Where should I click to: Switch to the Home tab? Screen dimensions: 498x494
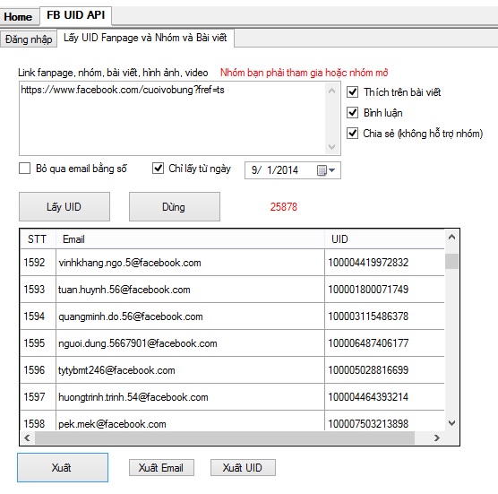[x=19, y=17]
